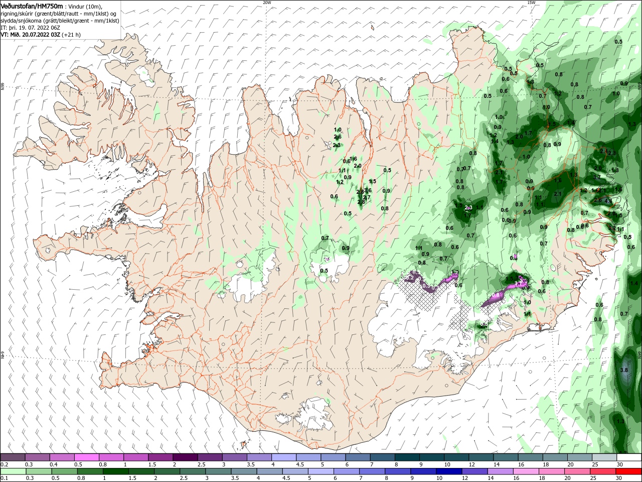This screenshot has height=482, width=642.
Task: Pick the darkest green 1 rain-scale swatch
Action: 116,471
